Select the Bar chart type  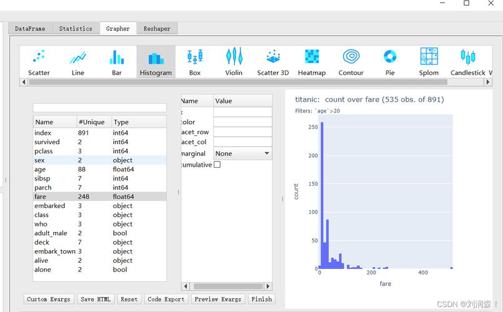117,62
